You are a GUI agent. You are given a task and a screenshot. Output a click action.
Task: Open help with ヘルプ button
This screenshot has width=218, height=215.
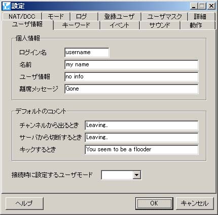[x=24, y=203]
